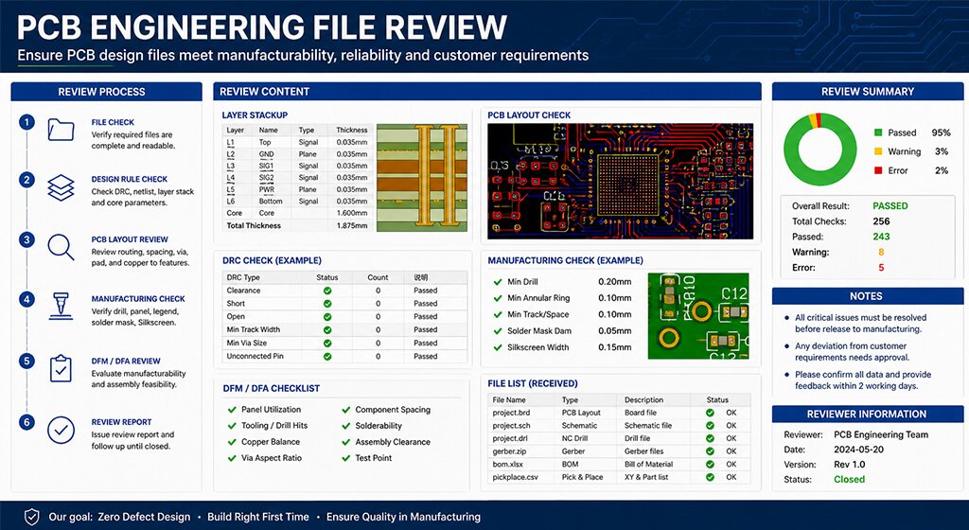Click the check mark beside Test Point
Image resolution: width=969 pixels, height=530 pixels.
tap(346, 458)
